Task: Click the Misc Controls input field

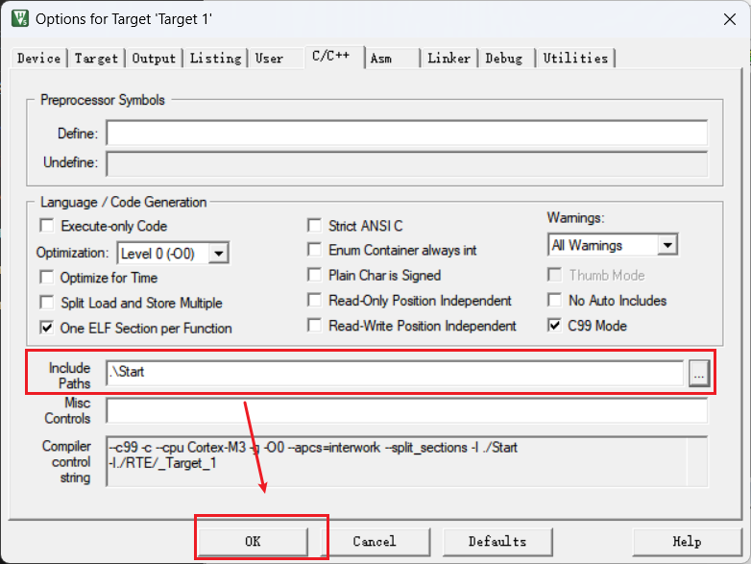Action: coord(406,410)
